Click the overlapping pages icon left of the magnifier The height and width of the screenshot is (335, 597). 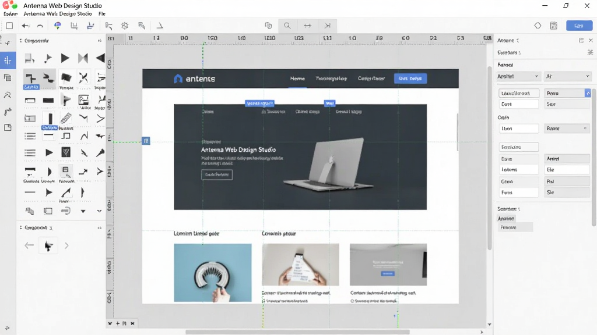[268, 26]
